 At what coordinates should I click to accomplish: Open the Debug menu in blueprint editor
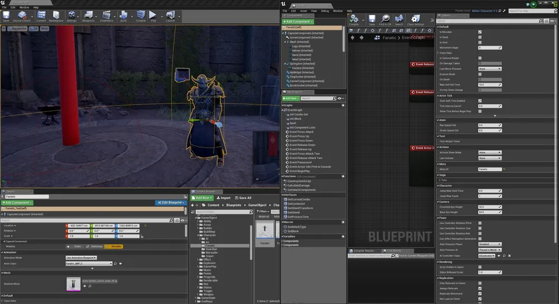[x=324, y=11]
